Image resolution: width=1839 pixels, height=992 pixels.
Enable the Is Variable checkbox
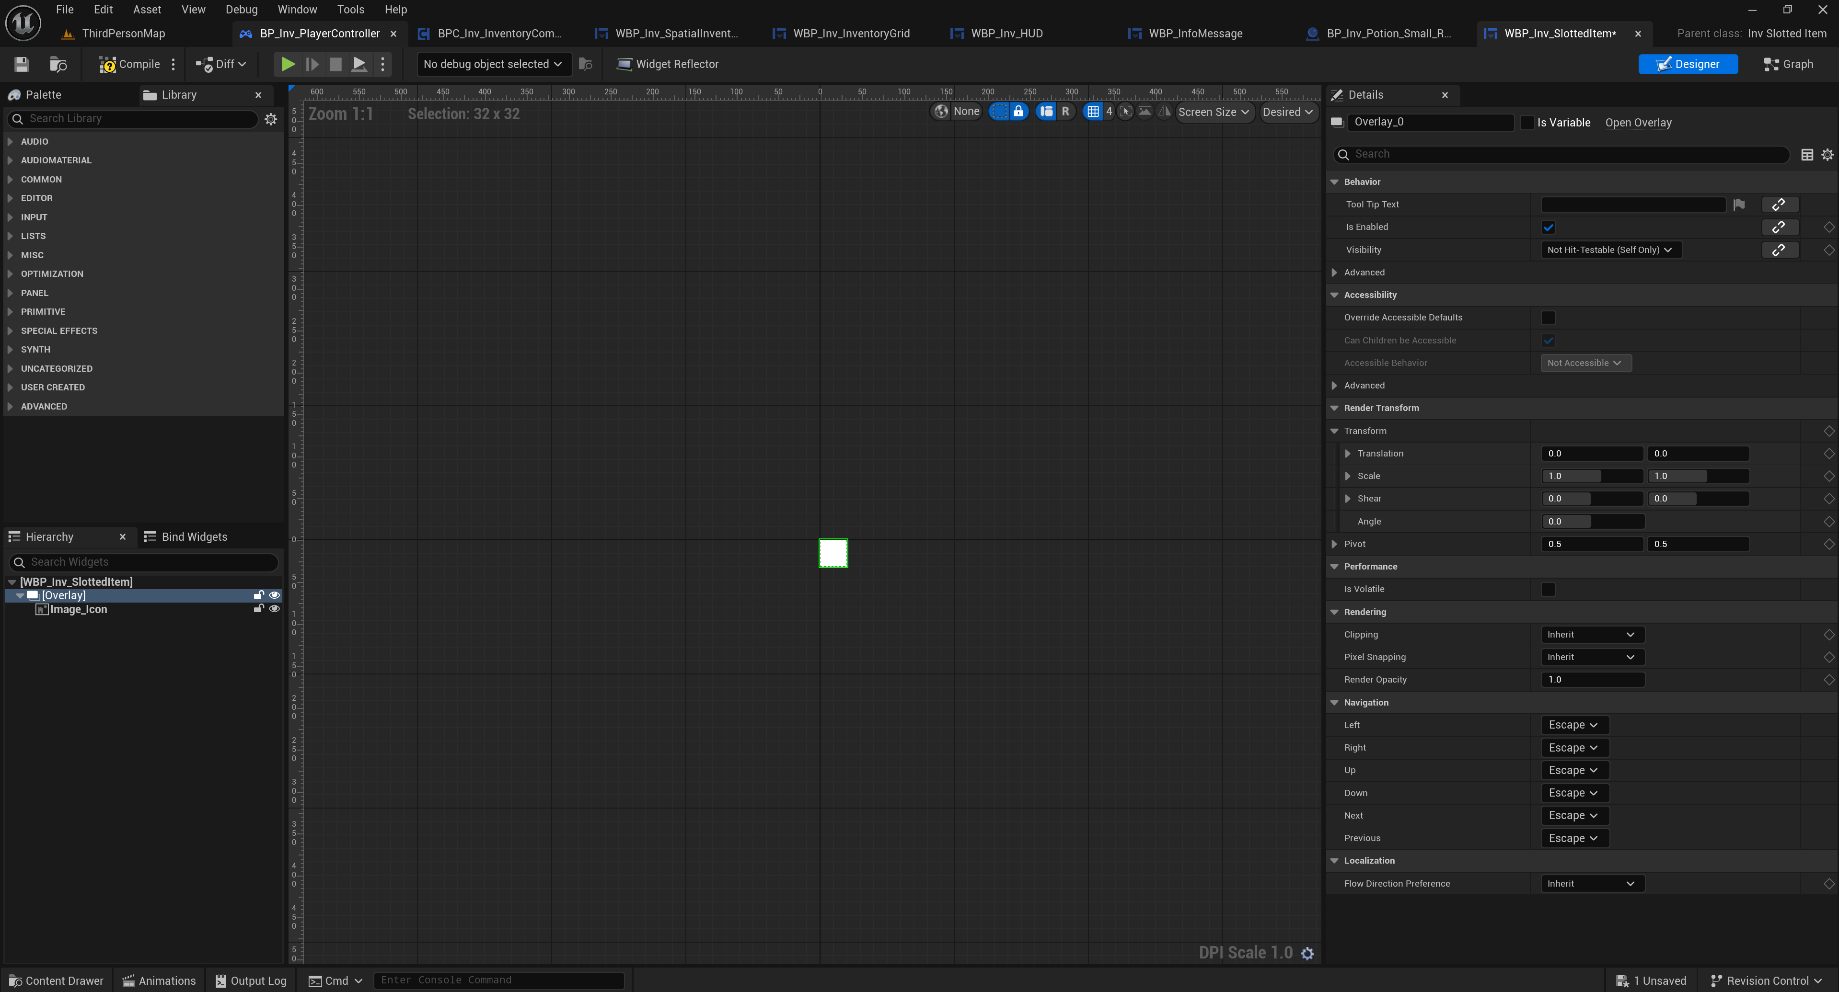(x=1527, y=123)
